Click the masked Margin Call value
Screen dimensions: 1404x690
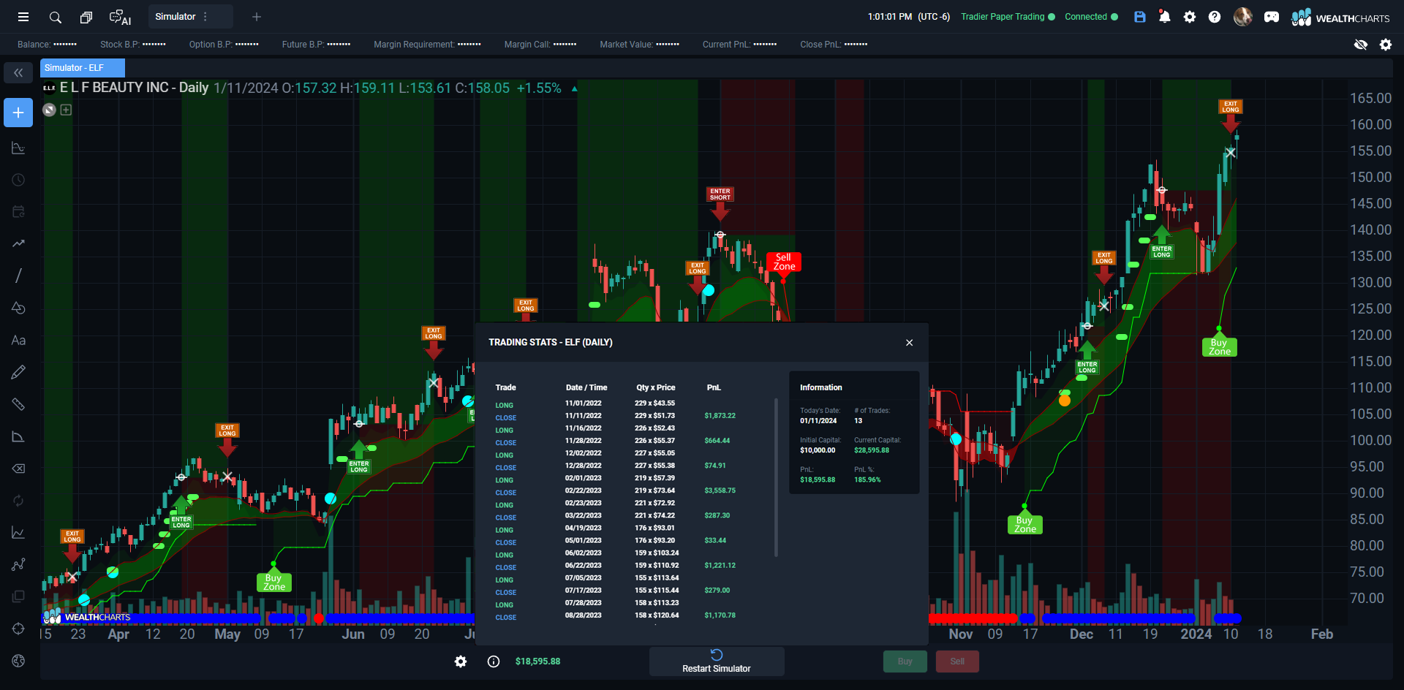(x=565, y=45)
